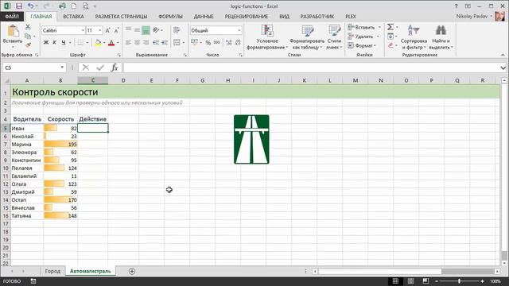Screen dimensions: 509x286
Task: Click the zoom slider handle
Action: [x=459, y=281]
